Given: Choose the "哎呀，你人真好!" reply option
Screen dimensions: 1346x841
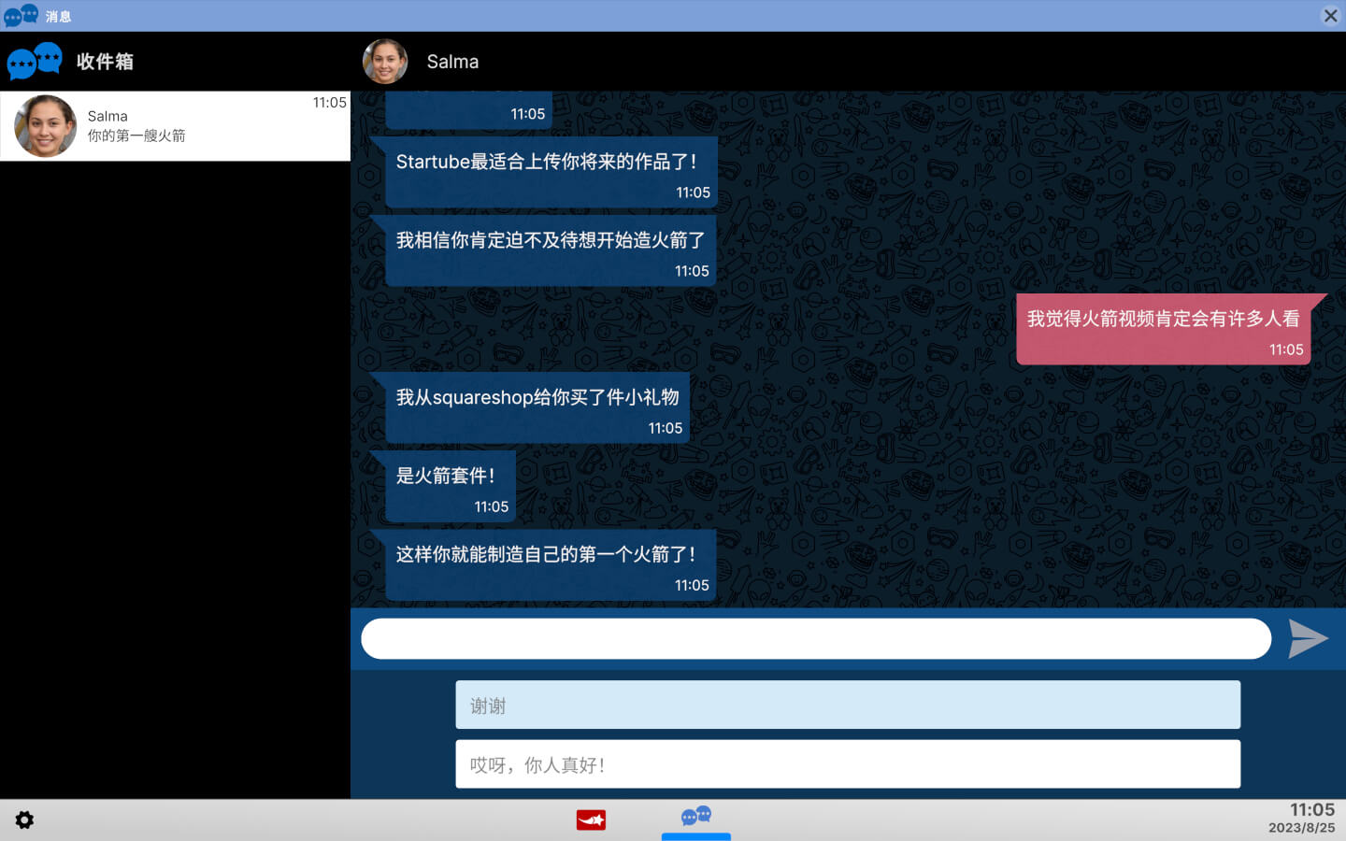Looking at the screenshot, I should (847, 764).
